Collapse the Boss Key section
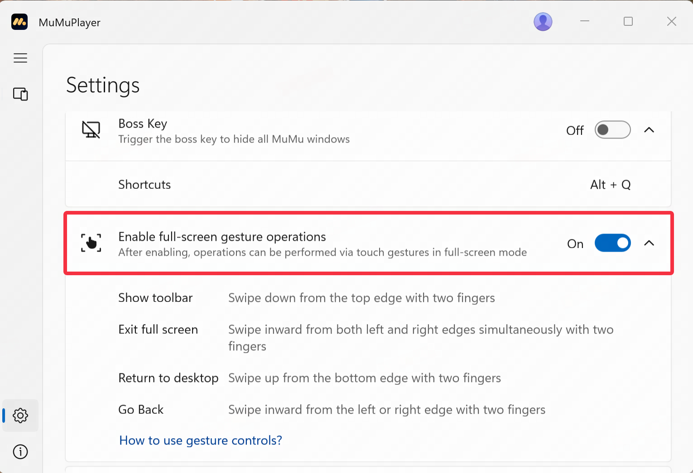 649,130
